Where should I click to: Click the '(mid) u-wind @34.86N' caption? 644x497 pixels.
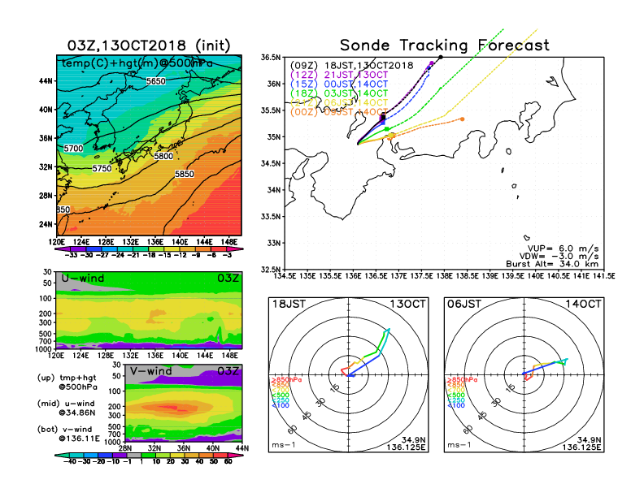66,408
